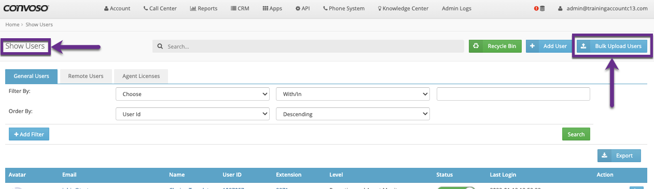
Task: Open the CRM menu
Action: tap(240, 8)
